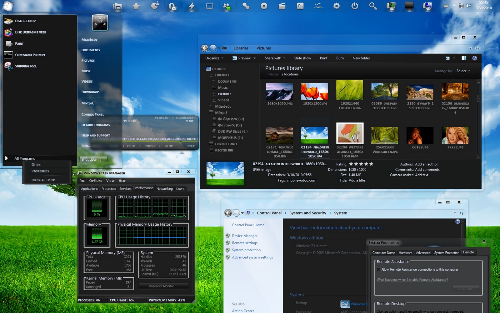The height and width of the screenshot is (313, 500).
Task: Open the Organize dropdown menu
Action: point(214,58)
